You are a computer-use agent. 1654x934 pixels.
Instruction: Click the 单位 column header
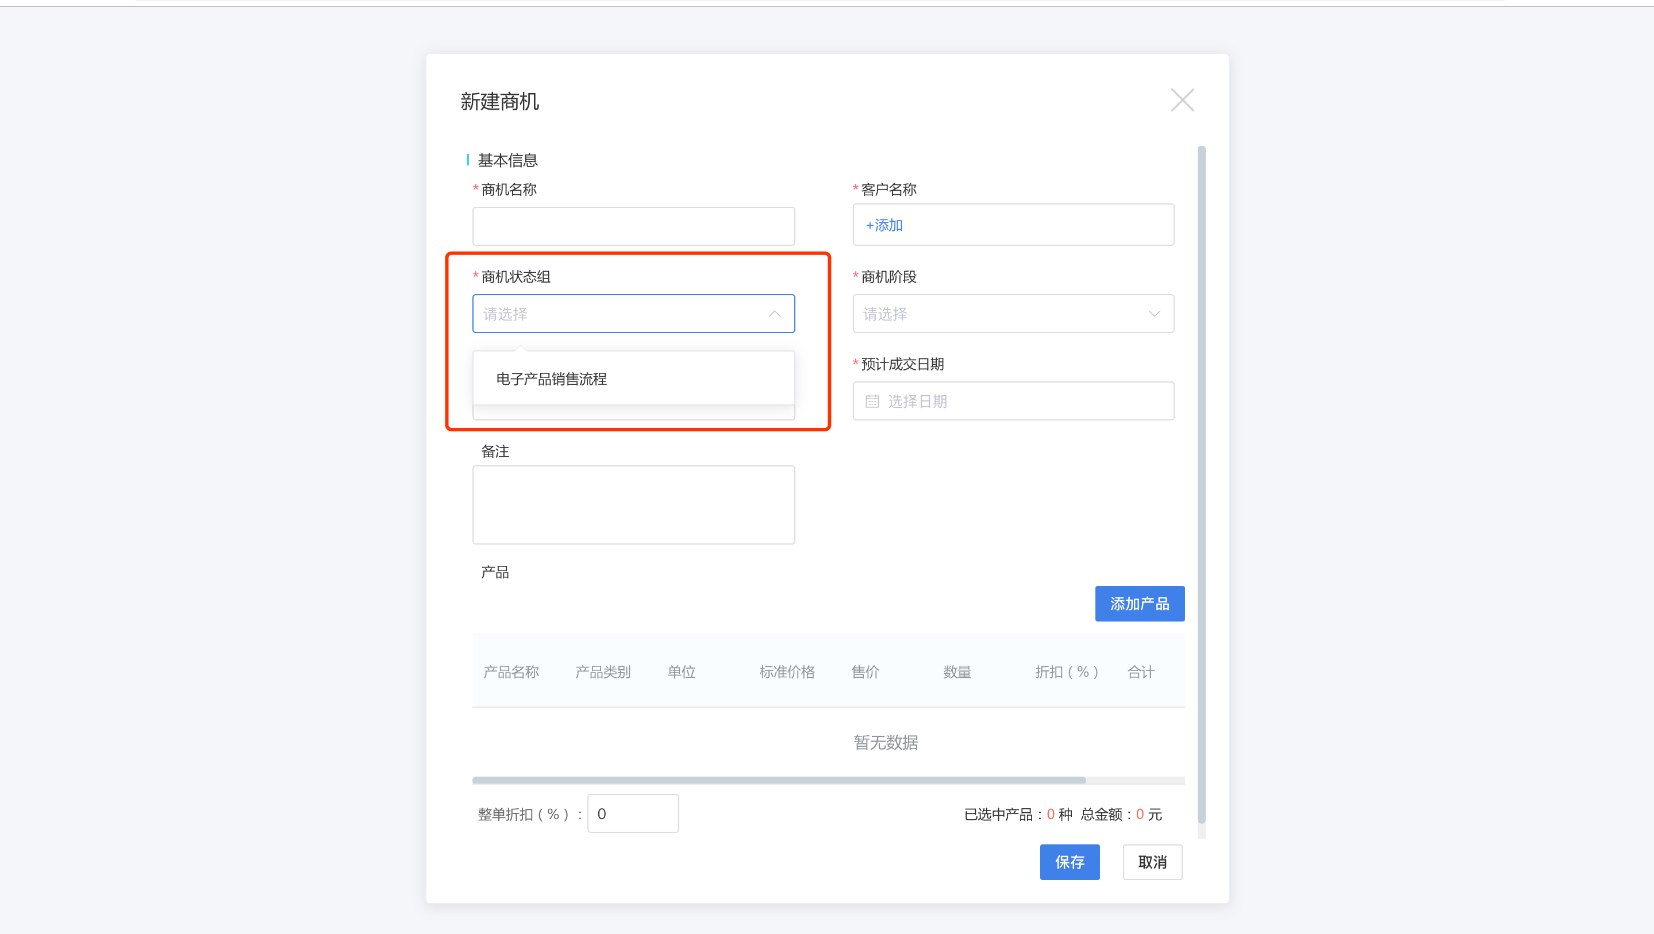(681, 672)
